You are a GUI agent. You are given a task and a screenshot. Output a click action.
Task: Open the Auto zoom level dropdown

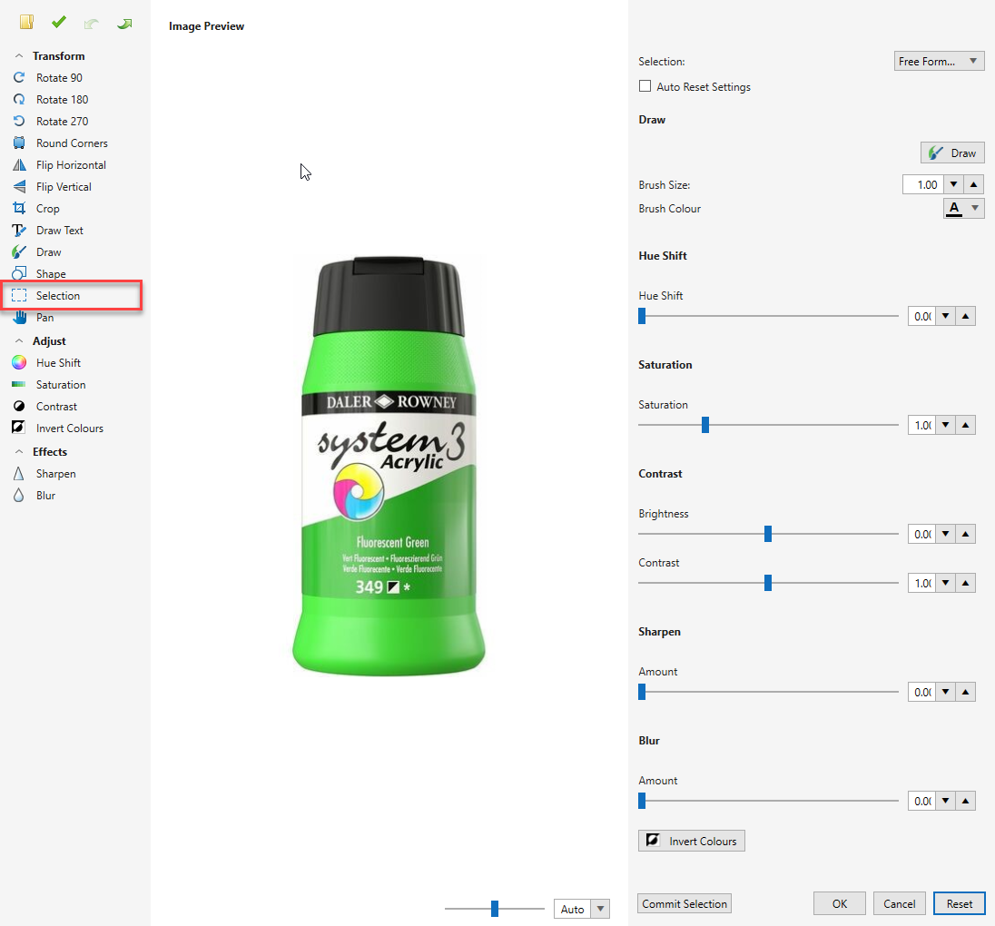pyautogui.click(x=600, y=909)
